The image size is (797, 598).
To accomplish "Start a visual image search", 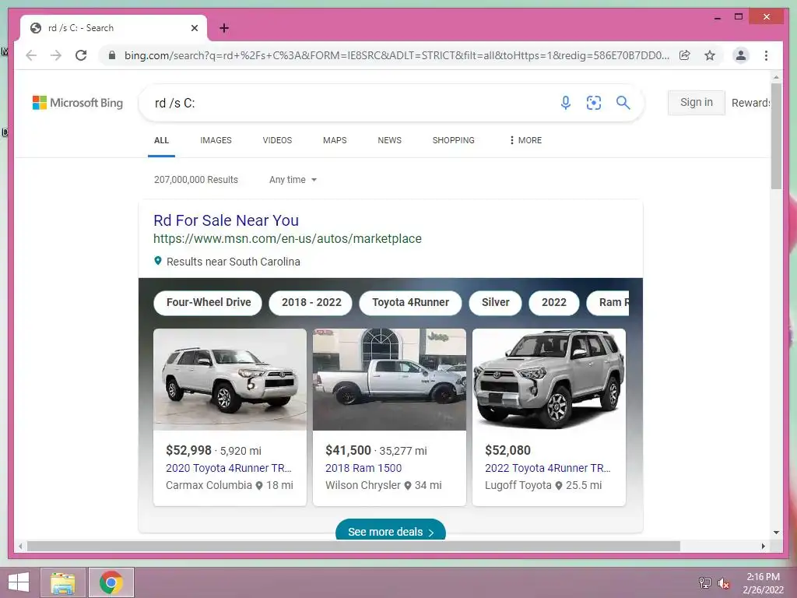I will [x=594, y=103].
